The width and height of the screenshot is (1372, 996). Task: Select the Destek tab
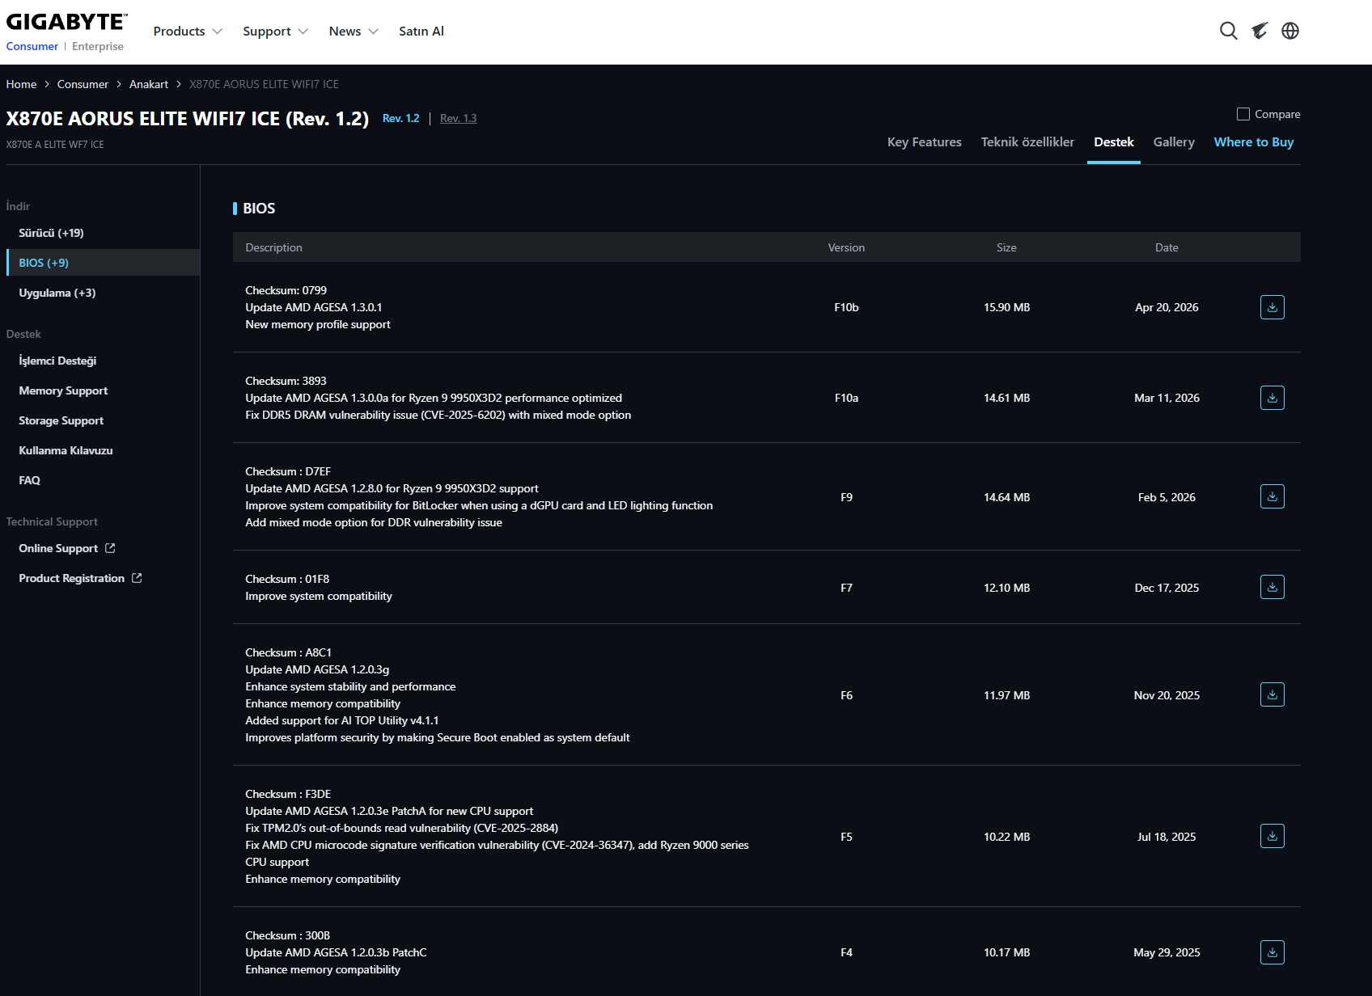[1114, 142]
